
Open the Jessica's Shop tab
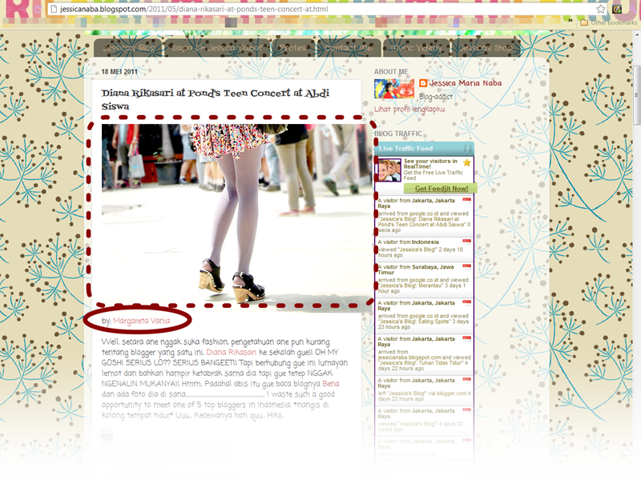[486, 48]
